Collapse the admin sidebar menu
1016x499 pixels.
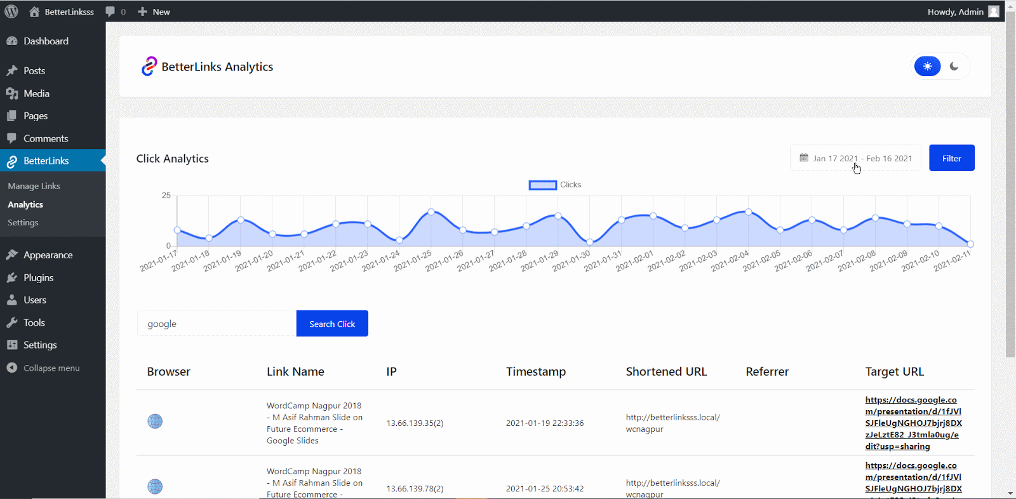coord(43,368)
